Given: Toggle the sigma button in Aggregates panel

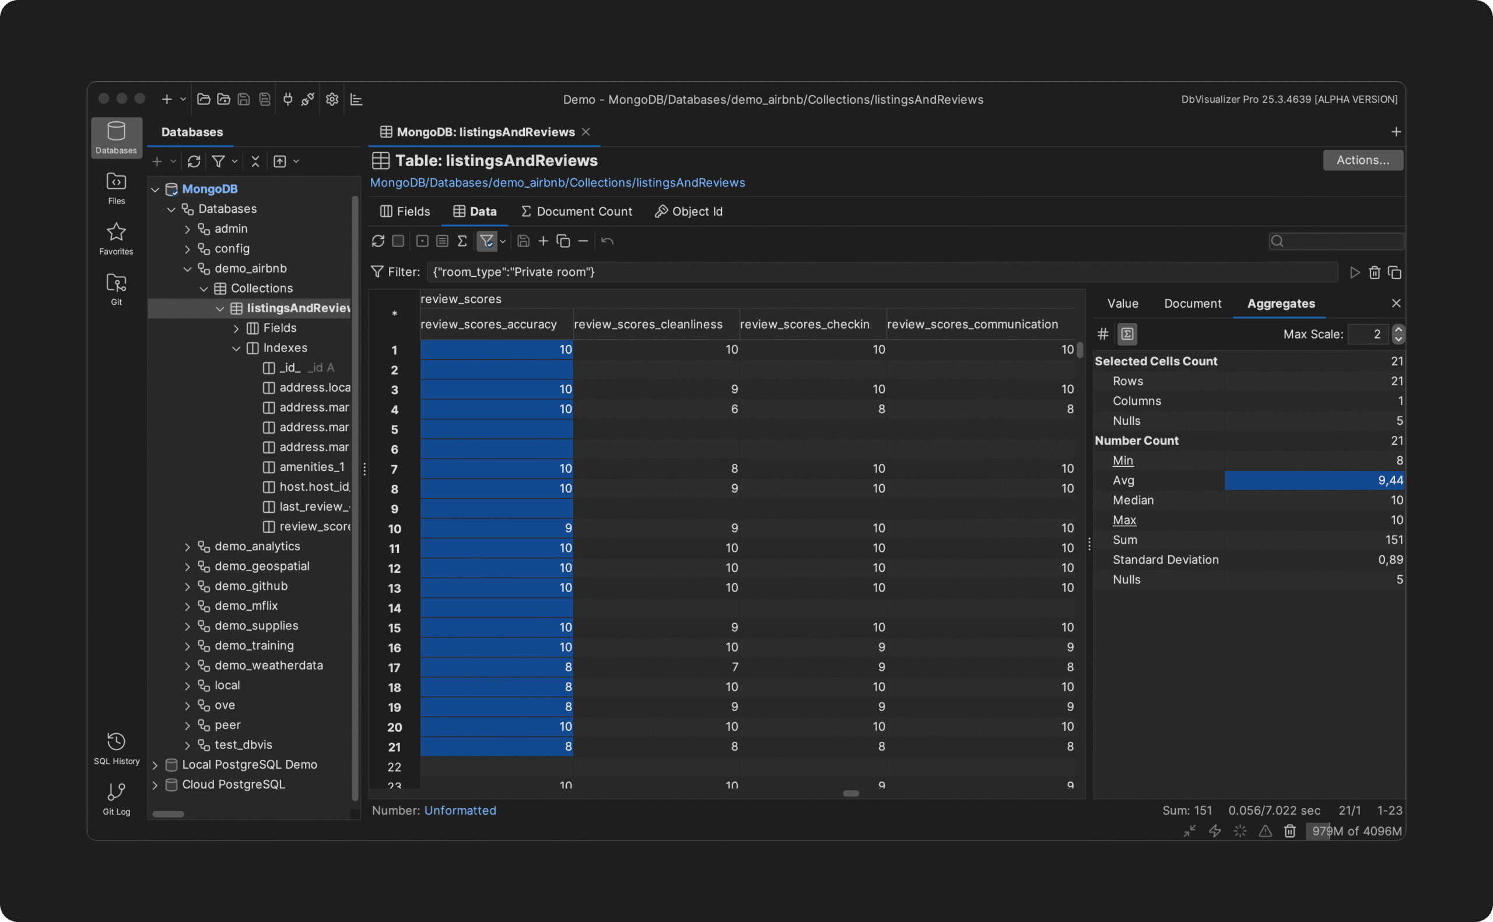Looking at the screenshot, I should pyautogui.click(x=1127, y=334).
